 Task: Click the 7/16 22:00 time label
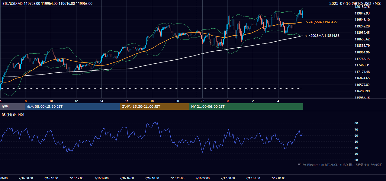tap(202, 178)
